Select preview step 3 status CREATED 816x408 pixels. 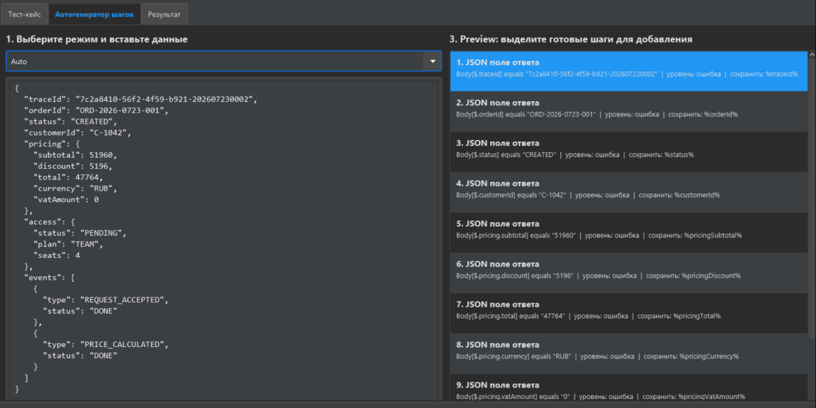tap(629, 151)
